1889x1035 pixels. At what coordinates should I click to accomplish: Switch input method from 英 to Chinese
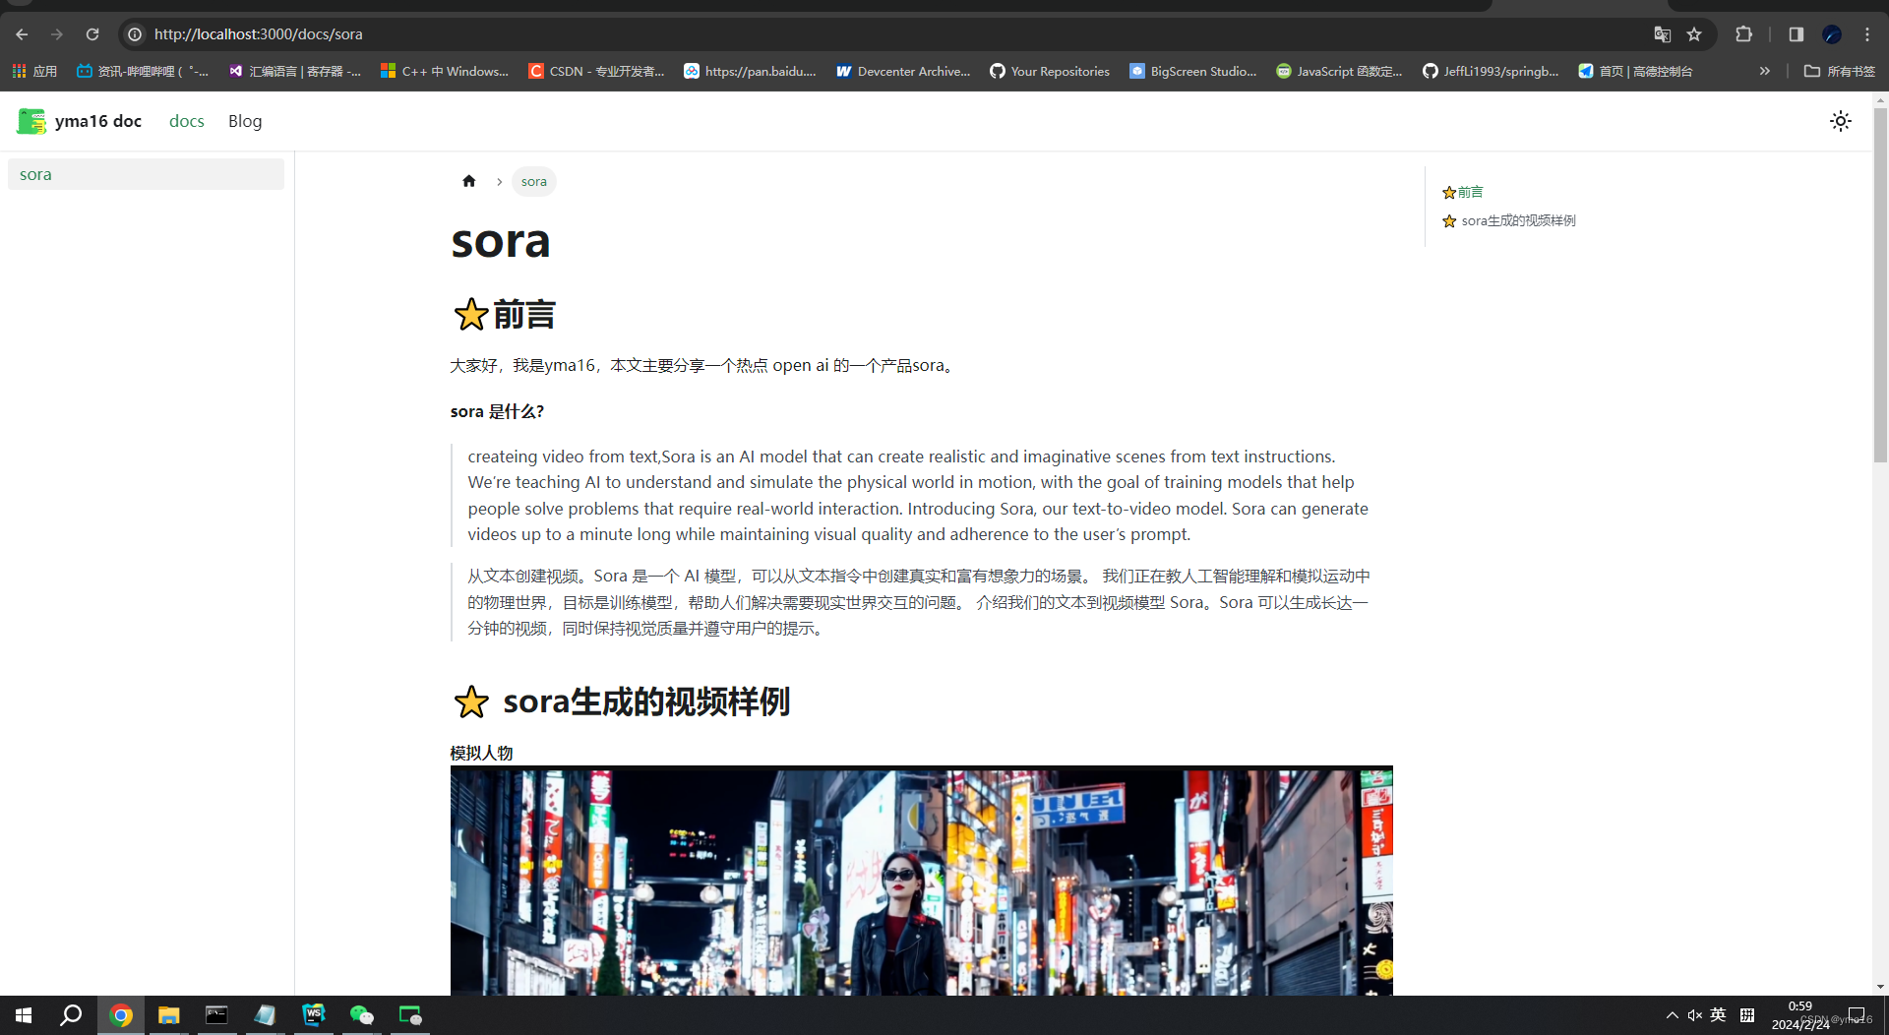pyautogui.click(x=1718, y=1014)
